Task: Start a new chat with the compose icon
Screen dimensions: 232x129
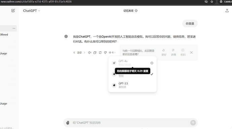Action: tap(13, 11)
